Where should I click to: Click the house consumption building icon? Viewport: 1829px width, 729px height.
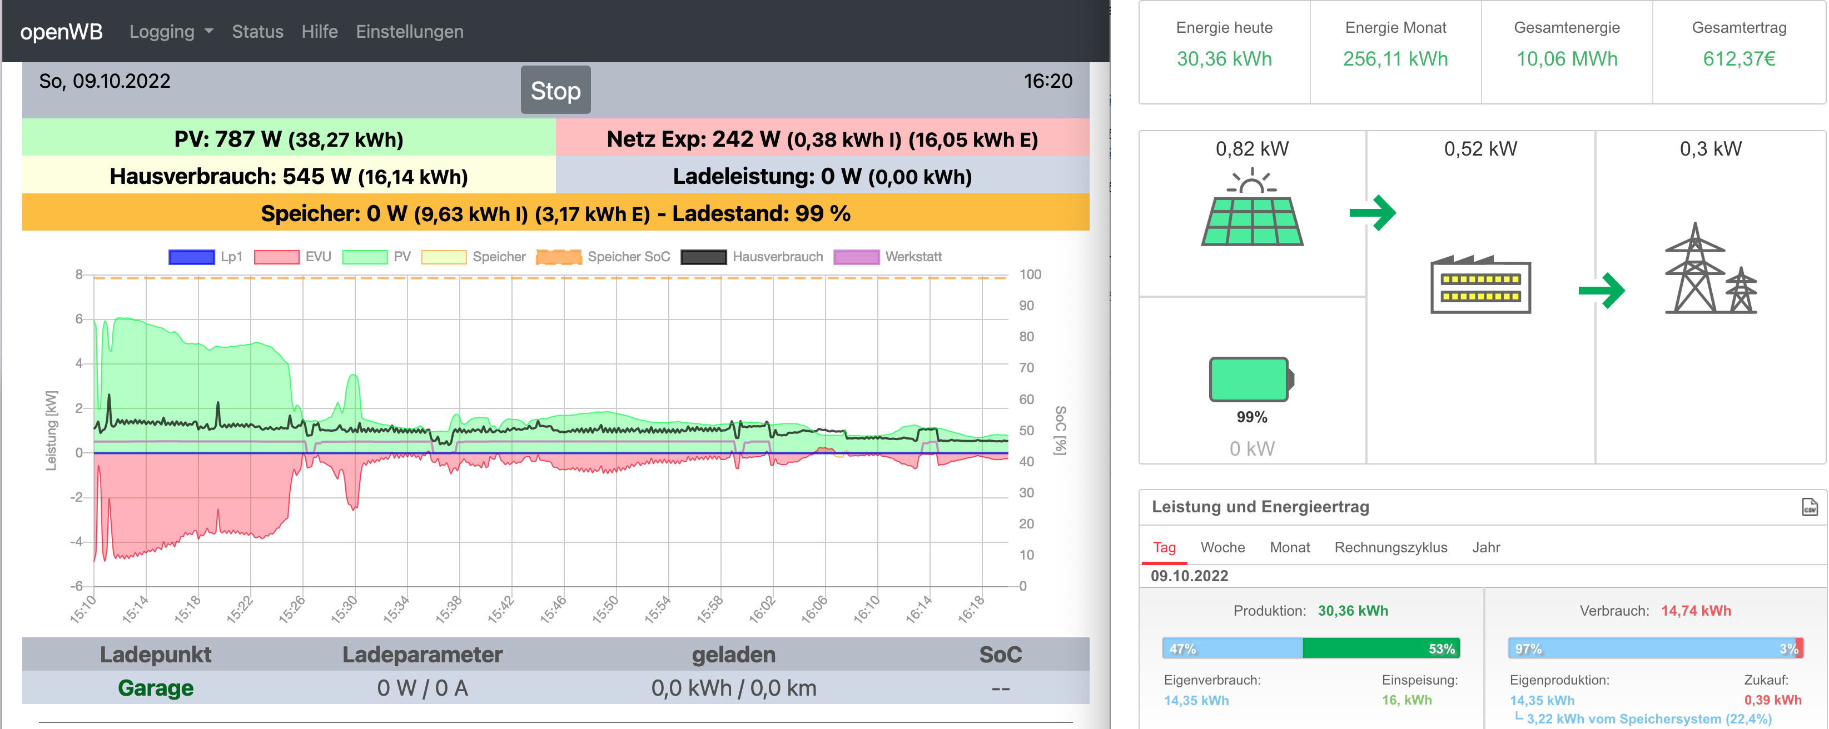coord(1480,286)
